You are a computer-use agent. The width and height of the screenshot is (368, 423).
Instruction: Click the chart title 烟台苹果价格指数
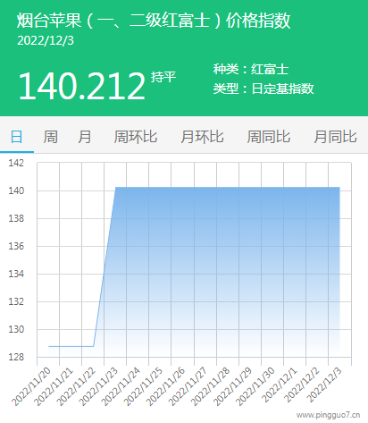tap(154, 21)
